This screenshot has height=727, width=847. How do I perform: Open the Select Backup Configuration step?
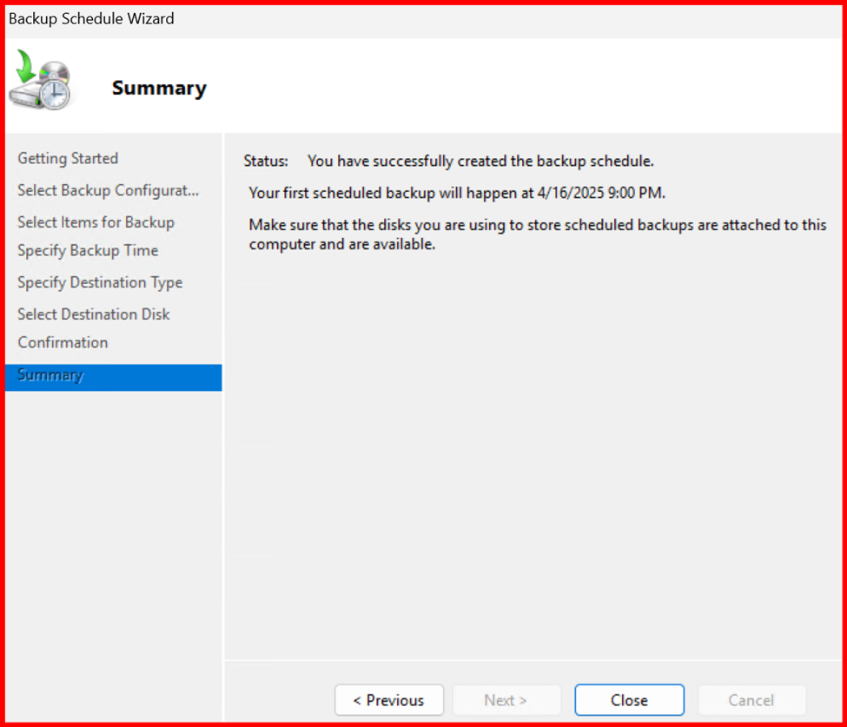(108, 190)
